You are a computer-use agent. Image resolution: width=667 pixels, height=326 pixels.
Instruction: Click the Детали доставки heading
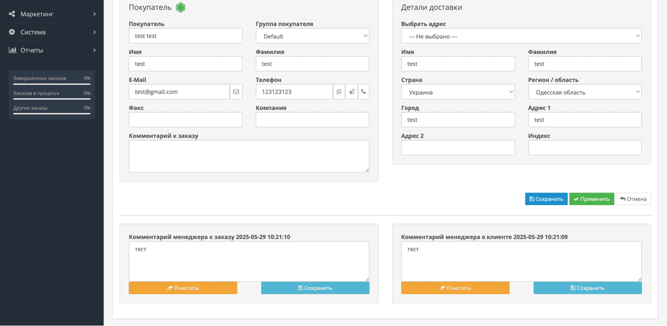coord(431,8)
